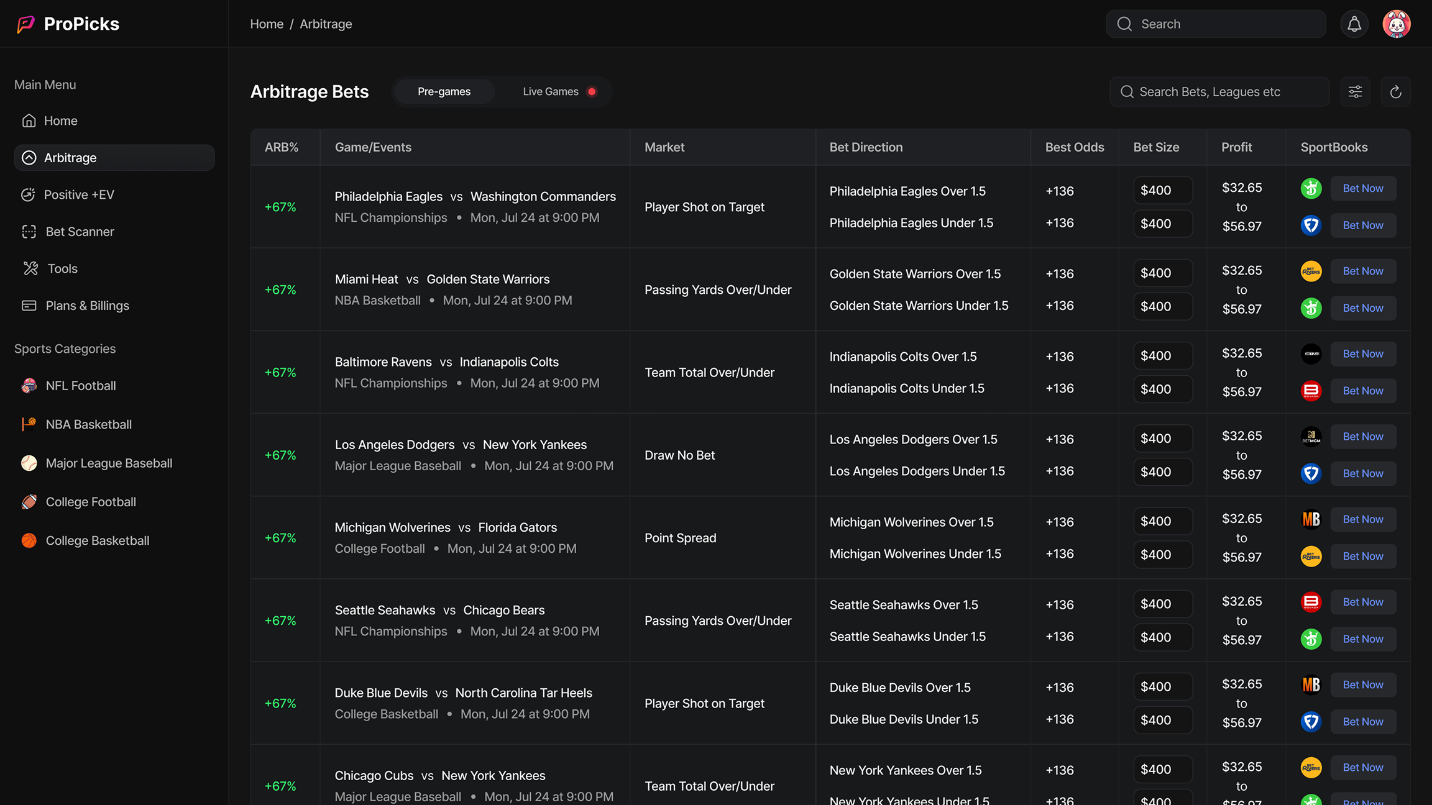Click the filter settings sliders icon
Screen dimensions: 1432x805
pos(1355,92)
